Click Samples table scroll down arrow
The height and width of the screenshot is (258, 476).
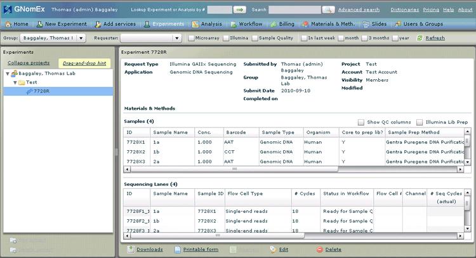[468, 162]
